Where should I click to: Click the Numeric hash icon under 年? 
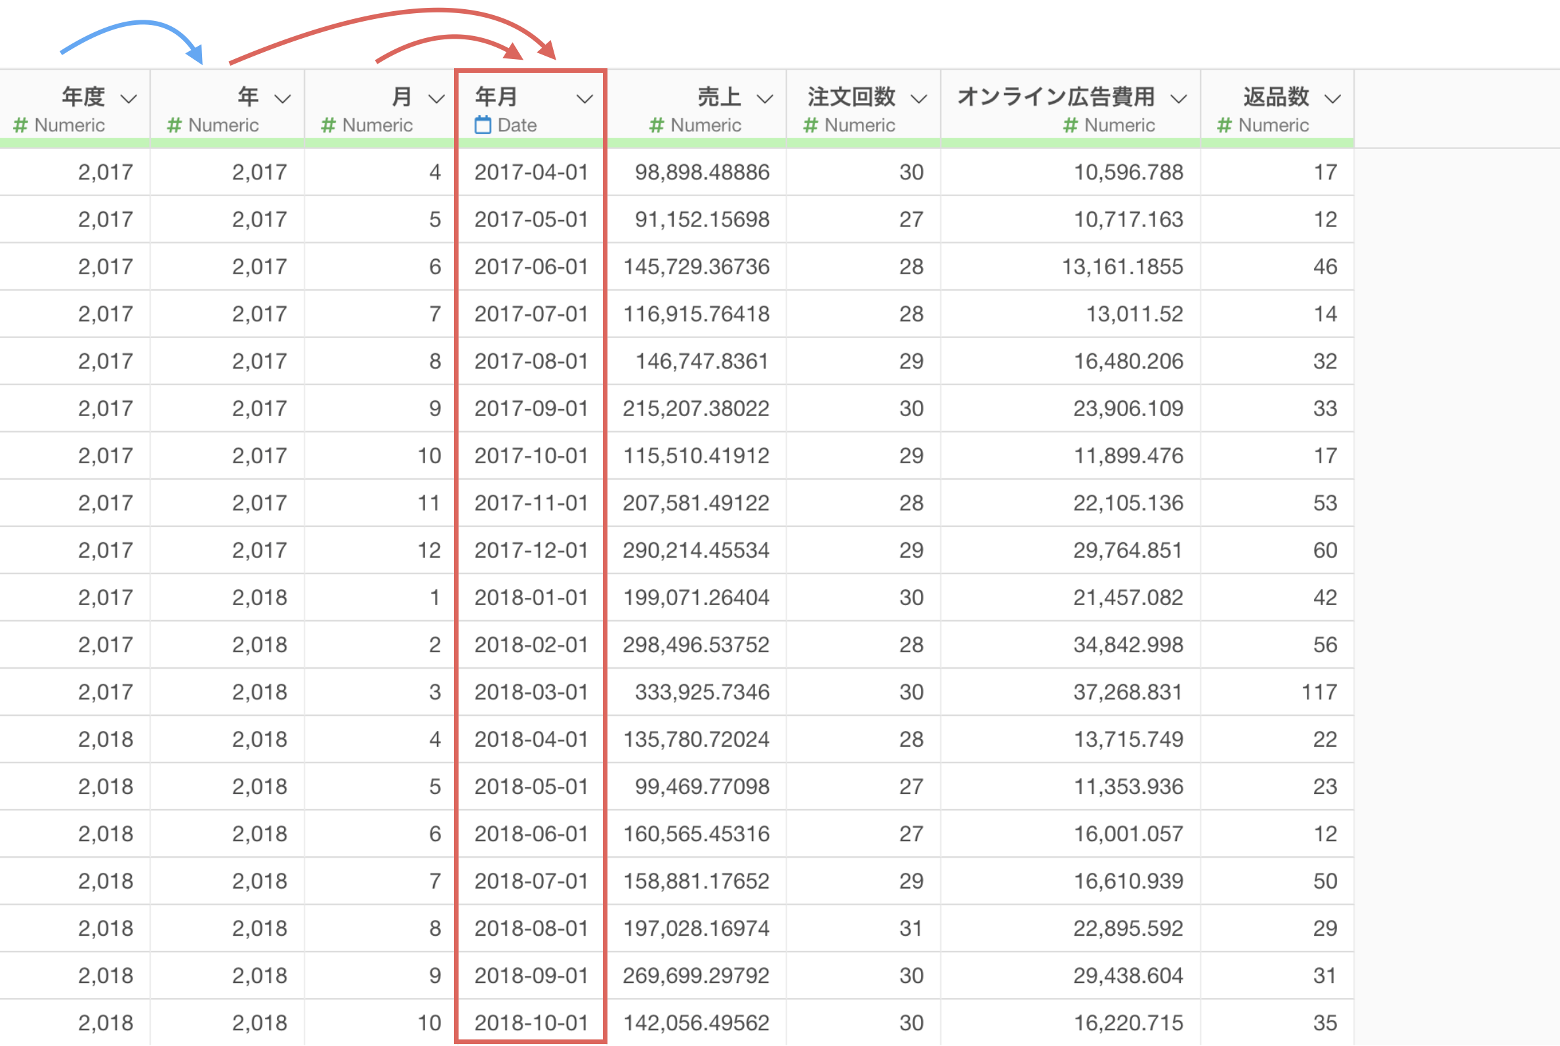(x=174, y=125)
